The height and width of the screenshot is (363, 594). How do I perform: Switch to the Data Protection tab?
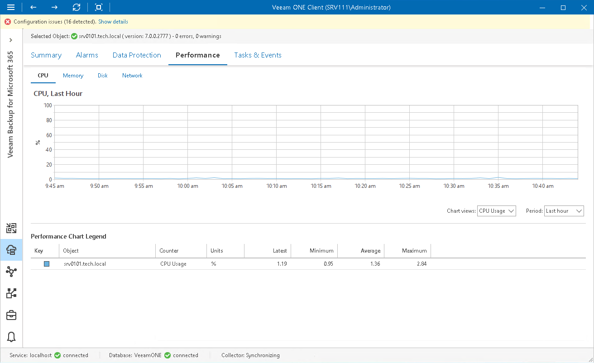point(137,55)
